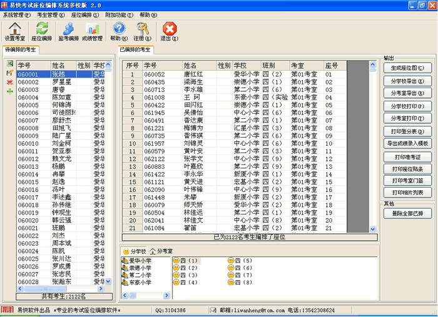Click arranged table scroll down arrow

click(x=373, y=229)
